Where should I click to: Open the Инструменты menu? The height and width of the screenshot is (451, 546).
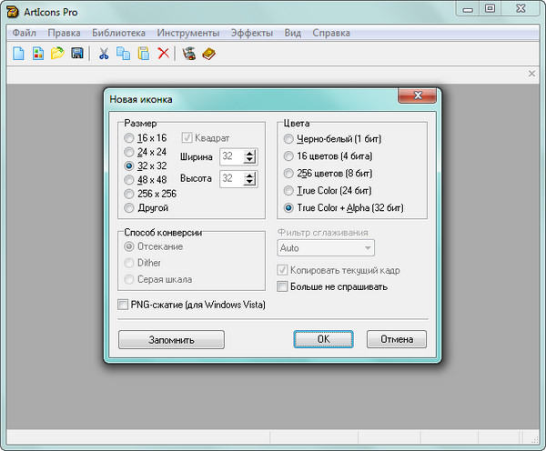188,33
